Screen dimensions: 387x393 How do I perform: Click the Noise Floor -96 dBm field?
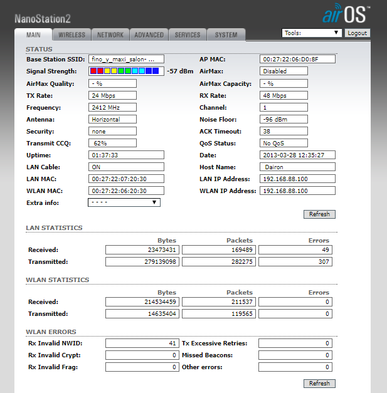(x=284, y=119)
